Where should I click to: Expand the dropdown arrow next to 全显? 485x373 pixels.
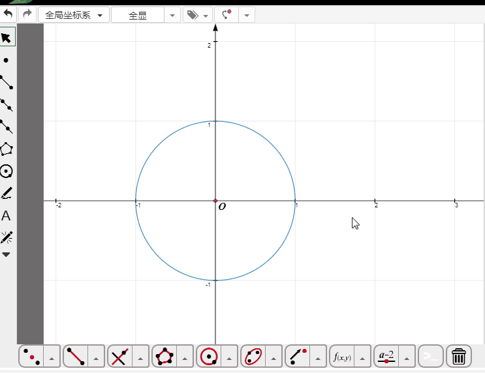pos(172,15)
